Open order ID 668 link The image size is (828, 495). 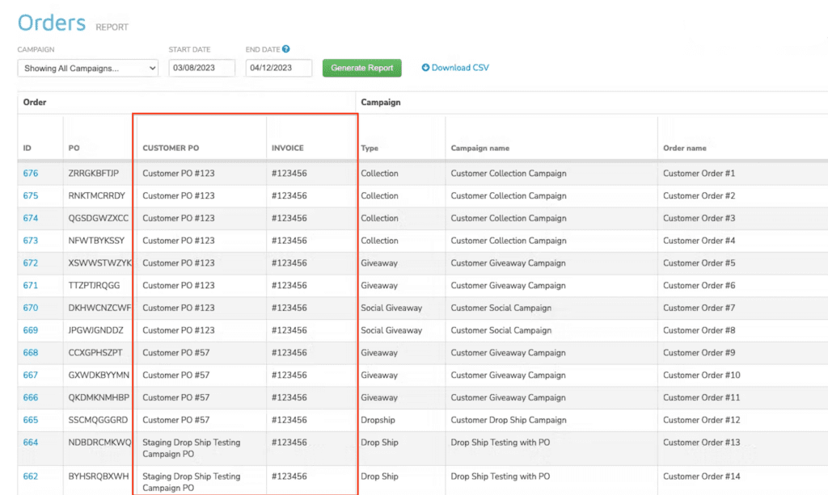pyautogui.click(x=31, y=353)
